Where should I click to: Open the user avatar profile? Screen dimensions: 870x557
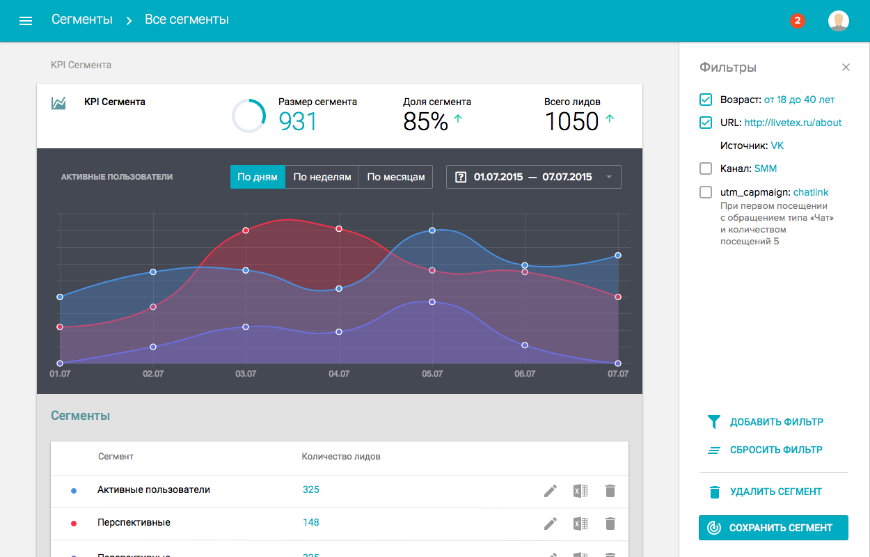click(839, 21)
